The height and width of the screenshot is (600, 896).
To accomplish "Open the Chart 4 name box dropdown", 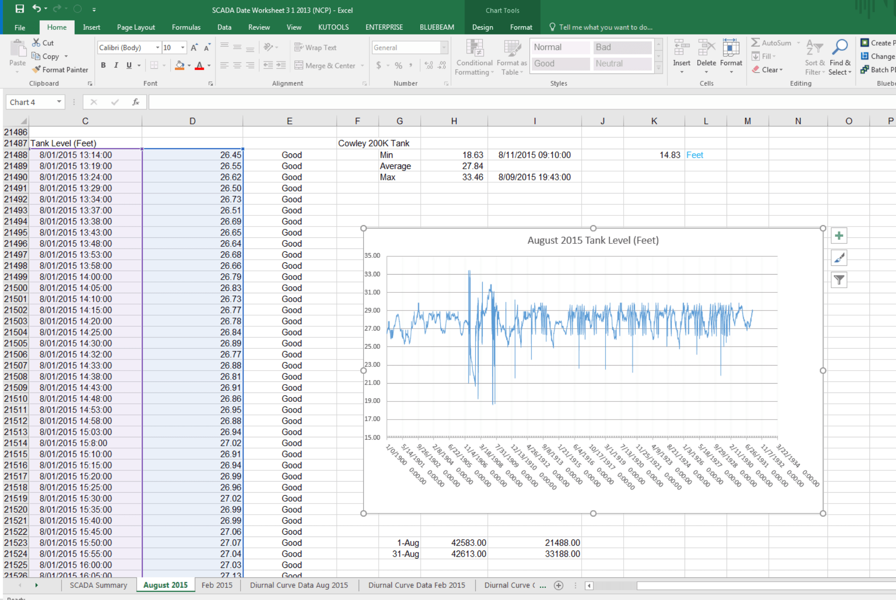I will (58, 102).
